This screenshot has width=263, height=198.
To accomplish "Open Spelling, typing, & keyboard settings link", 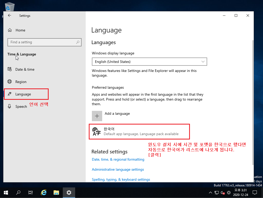I will pyautogui.click(x=121, y=179).
